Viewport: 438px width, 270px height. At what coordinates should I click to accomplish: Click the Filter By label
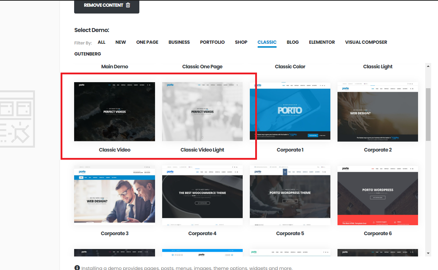coord(83,43)
